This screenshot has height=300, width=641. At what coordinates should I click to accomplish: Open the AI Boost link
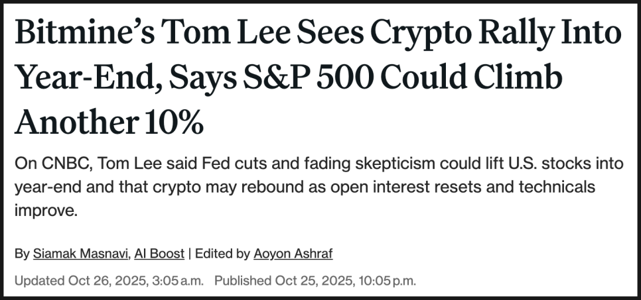[159, 253]
